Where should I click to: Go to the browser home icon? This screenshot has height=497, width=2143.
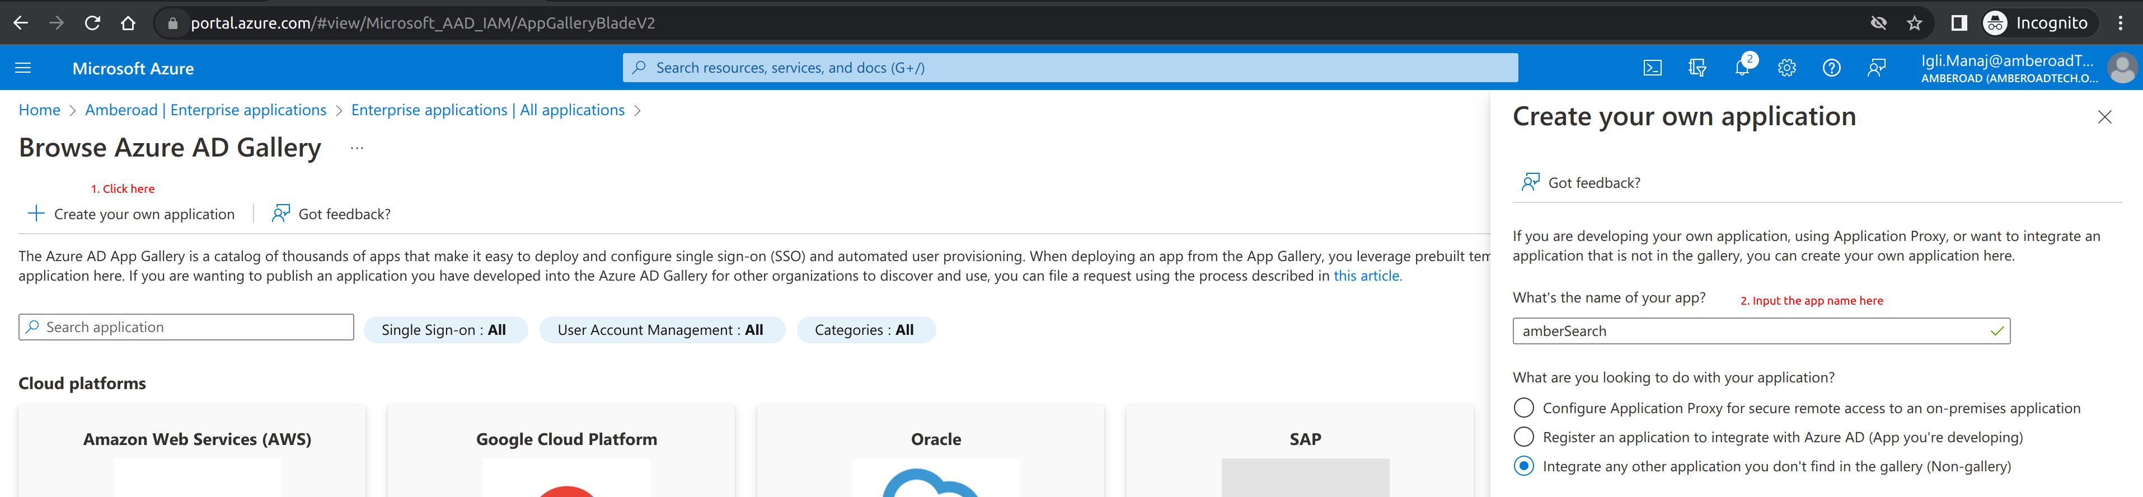tap(128, 23)
